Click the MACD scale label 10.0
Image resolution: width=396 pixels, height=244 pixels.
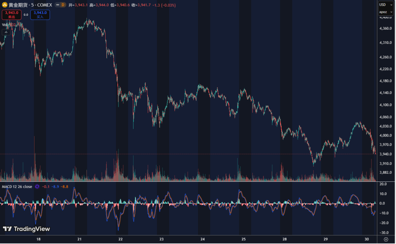pos(383,194)
